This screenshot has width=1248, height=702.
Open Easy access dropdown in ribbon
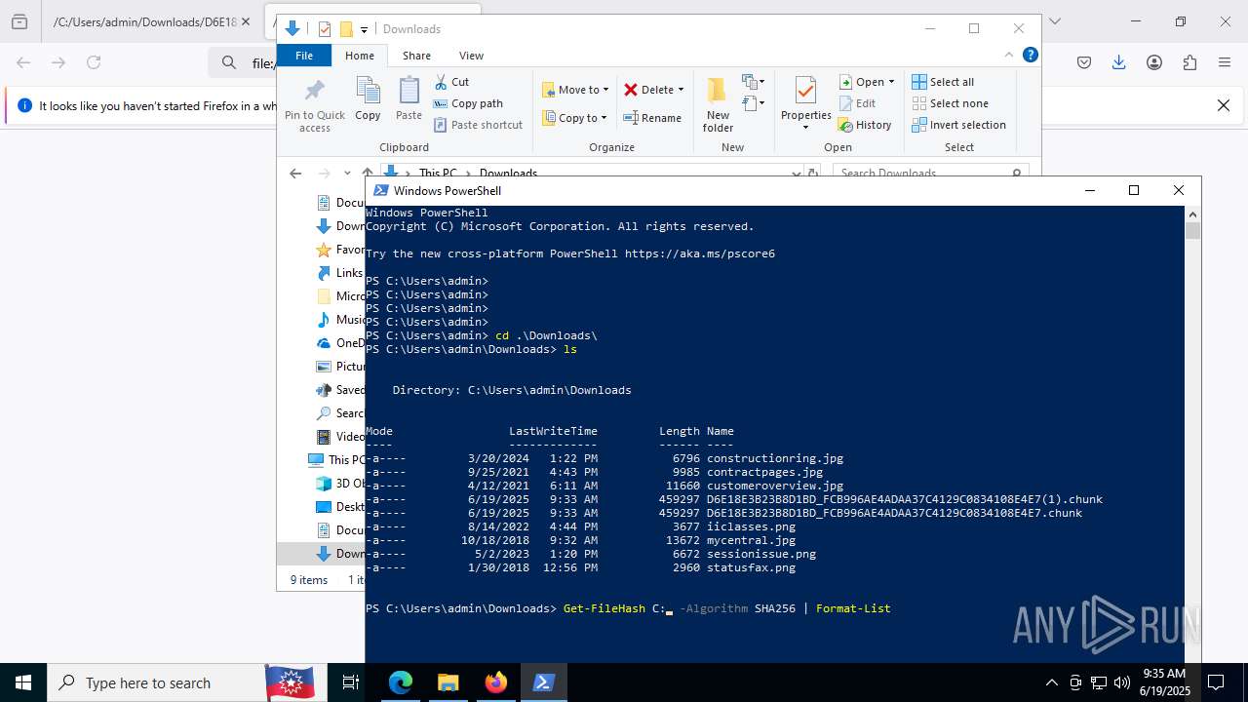point(754,102)
